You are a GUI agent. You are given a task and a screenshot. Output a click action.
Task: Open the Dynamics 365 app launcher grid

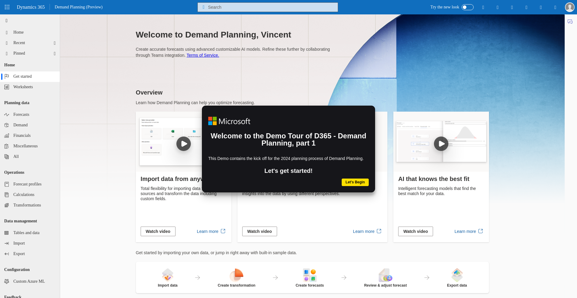(x=7, y=7)
